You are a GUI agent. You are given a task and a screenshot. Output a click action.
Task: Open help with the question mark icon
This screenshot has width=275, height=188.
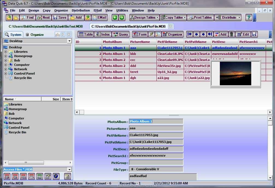click(x=249, y=17)
